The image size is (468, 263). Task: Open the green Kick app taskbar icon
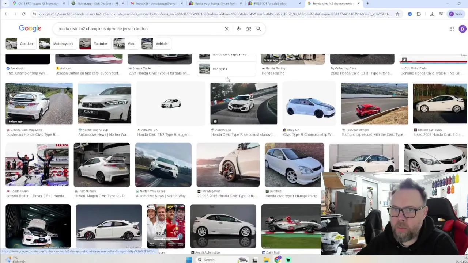click(288, 260)
